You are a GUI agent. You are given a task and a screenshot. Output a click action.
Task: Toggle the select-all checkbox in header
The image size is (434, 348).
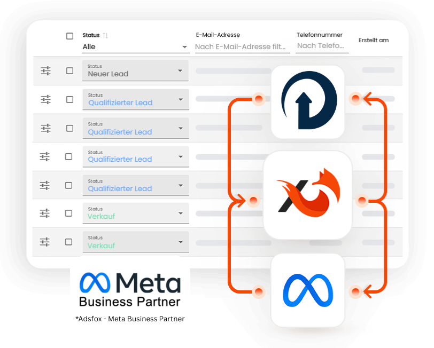tap(69, 36)
